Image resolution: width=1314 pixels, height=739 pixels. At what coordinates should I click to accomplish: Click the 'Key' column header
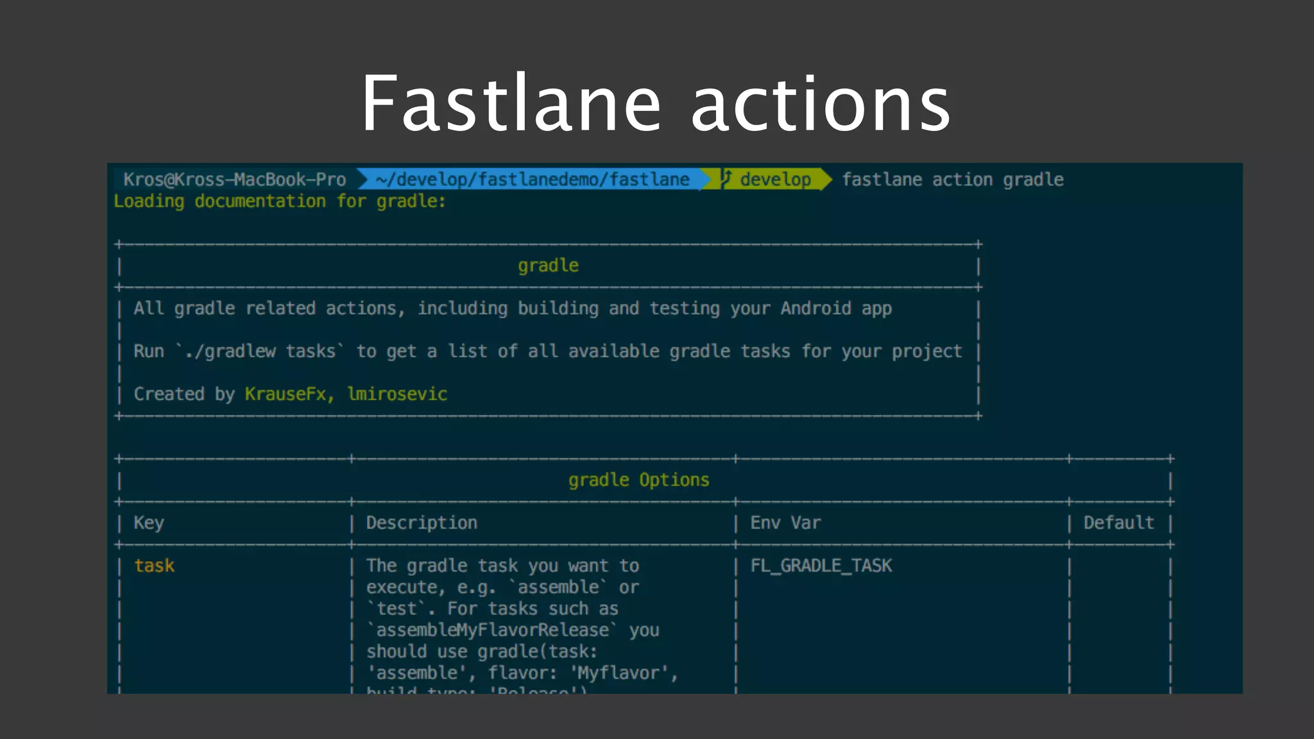click(x=149, y=523)
